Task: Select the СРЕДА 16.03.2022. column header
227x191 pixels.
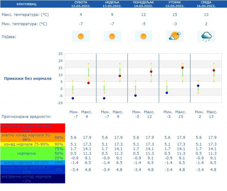Action: [206, 4]
